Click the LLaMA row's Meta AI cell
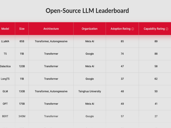The height and width of the screenshot is (128, 171). (89, 41)
